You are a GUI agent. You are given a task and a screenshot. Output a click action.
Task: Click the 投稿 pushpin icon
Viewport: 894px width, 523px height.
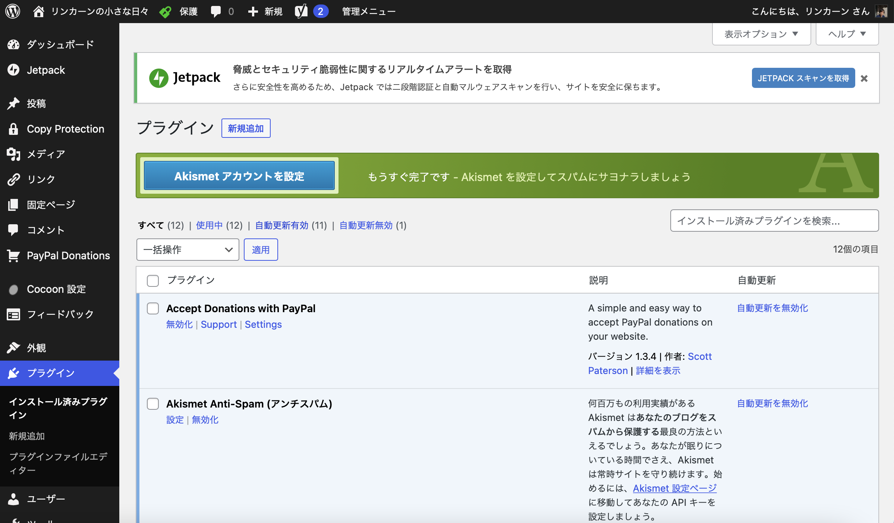point(13,104)
